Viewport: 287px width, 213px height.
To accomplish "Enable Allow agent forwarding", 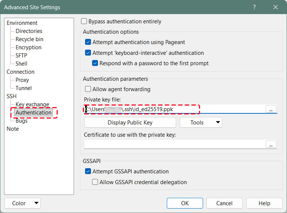I will (88, 89).
